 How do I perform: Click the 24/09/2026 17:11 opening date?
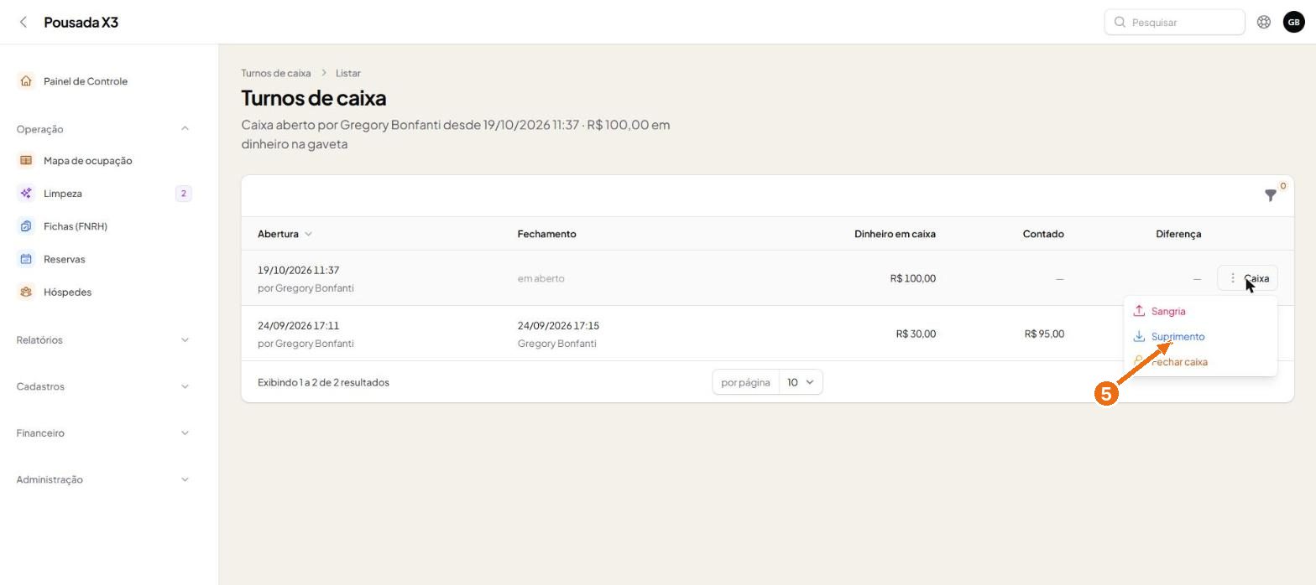coord(298,325)
